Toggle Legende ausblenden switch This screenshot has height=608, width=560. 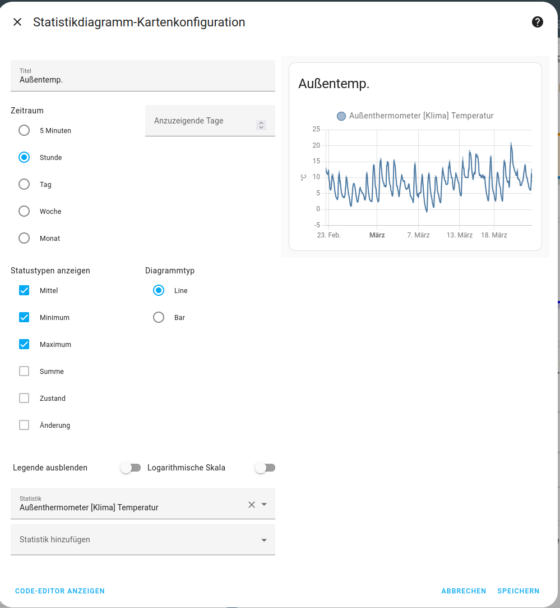click(x=130, y=468)
